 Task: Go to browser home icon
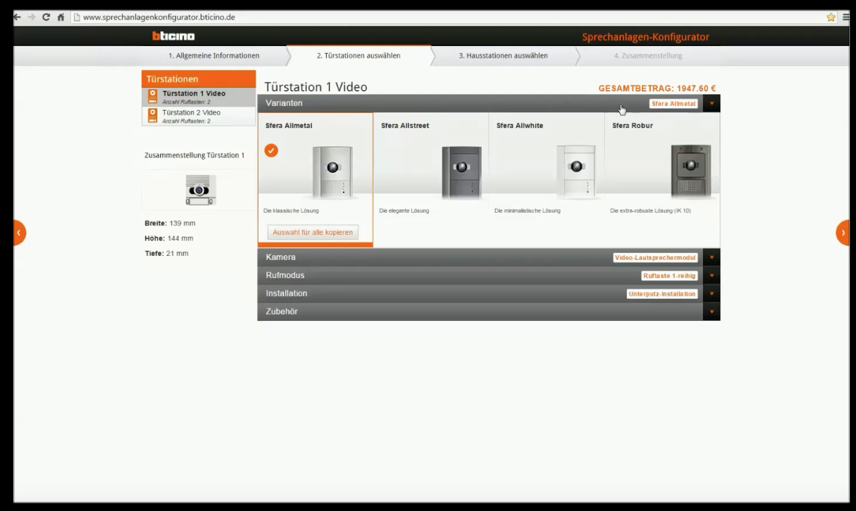tap(60, 17)
